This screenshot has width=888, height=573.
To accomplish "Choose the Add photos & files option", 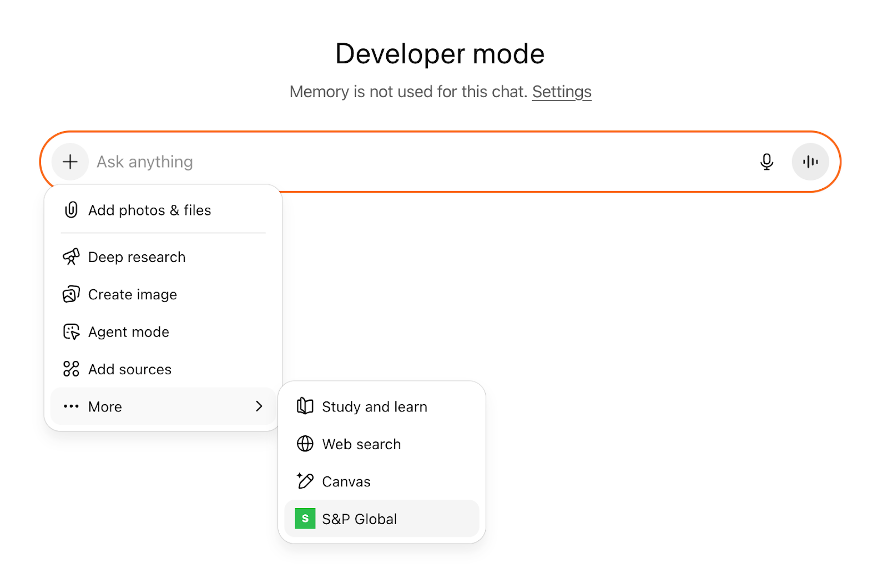I will click(x=150, y=210).
